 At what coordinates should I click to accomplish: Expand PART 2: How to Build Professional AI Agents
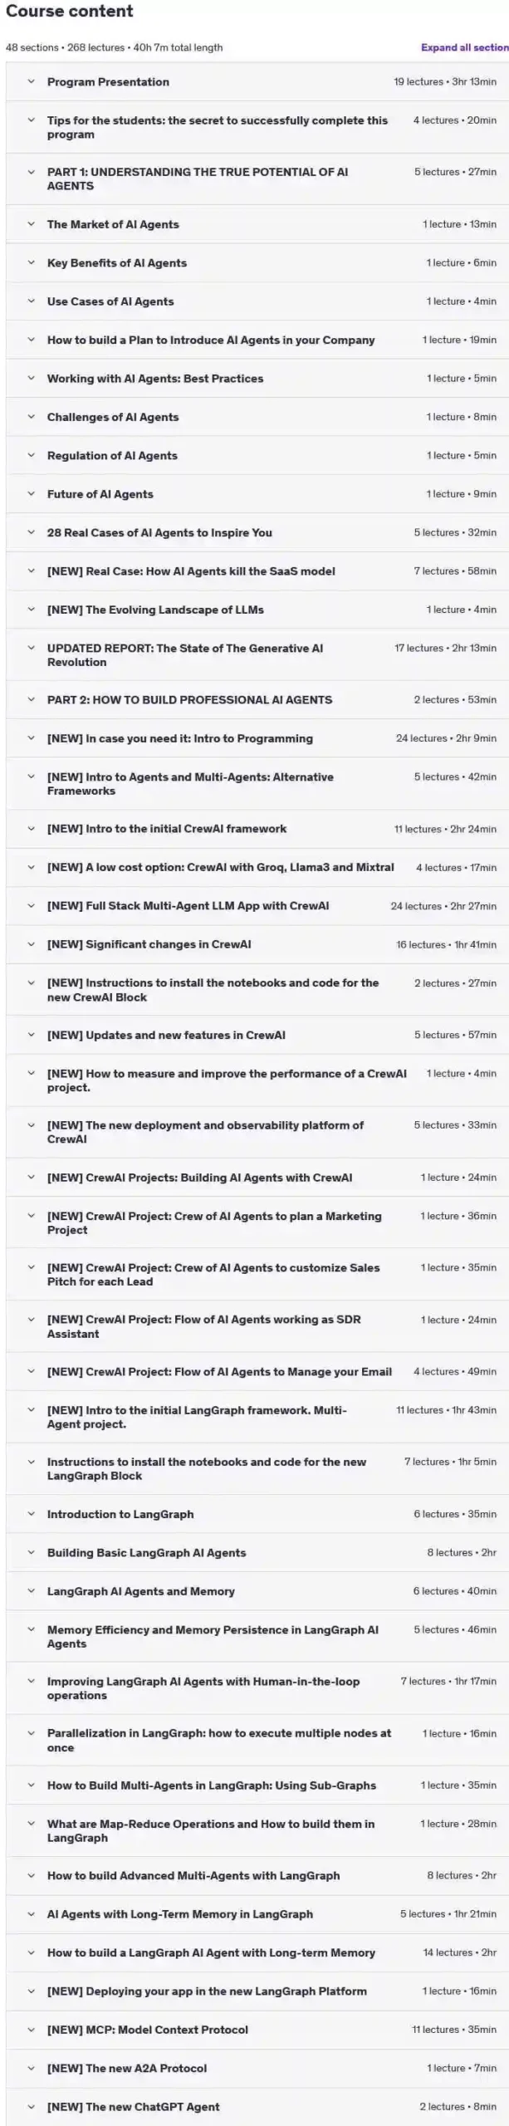click(257, 700)
